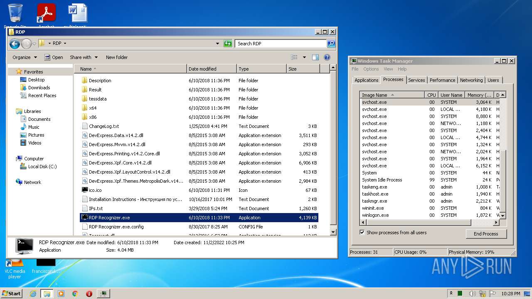Click the Search RDP input field
This screenshot has width=532, height=299.
281,43
